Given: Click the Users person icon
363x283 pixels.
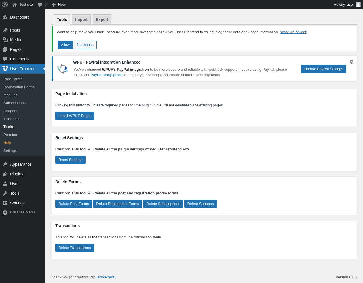Looking at the screenshot, I should 5,184.
